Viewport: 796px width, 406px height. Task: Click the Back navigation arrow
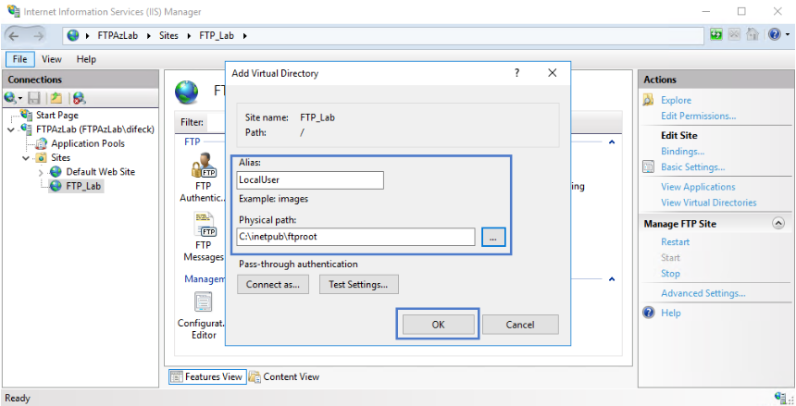coord(14,35)
